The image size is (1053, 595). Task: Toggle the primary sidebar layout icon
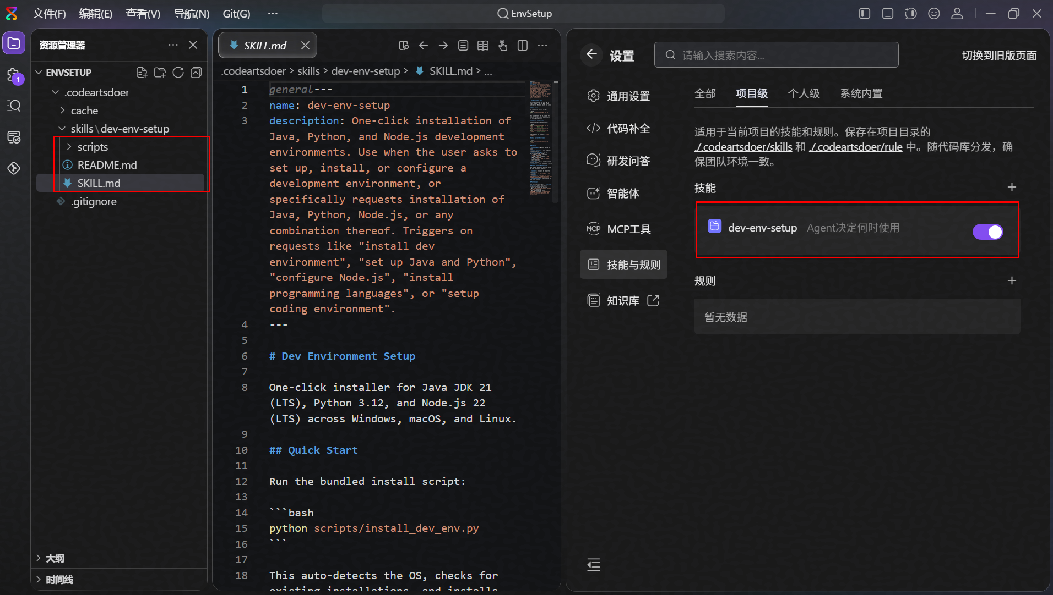click(865, 14)
